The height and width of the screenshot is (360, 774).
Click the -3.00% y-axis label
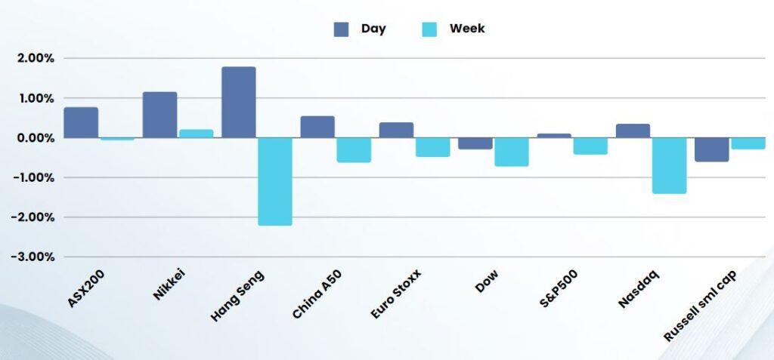click(30, 257)
